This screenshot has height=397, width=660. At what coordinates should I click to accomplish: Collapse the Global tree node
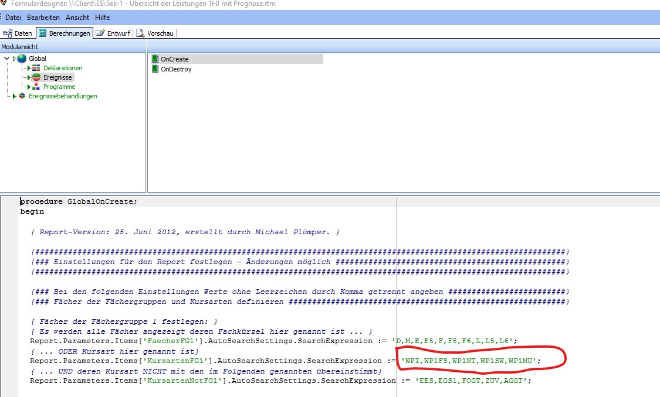pos(6,59)
